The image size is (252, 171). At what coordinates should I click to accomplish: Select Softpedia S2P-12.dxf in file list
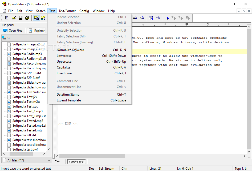tap(27, 73)
